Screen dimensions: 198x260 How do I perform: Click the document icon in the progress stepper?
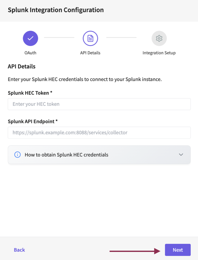90,38
